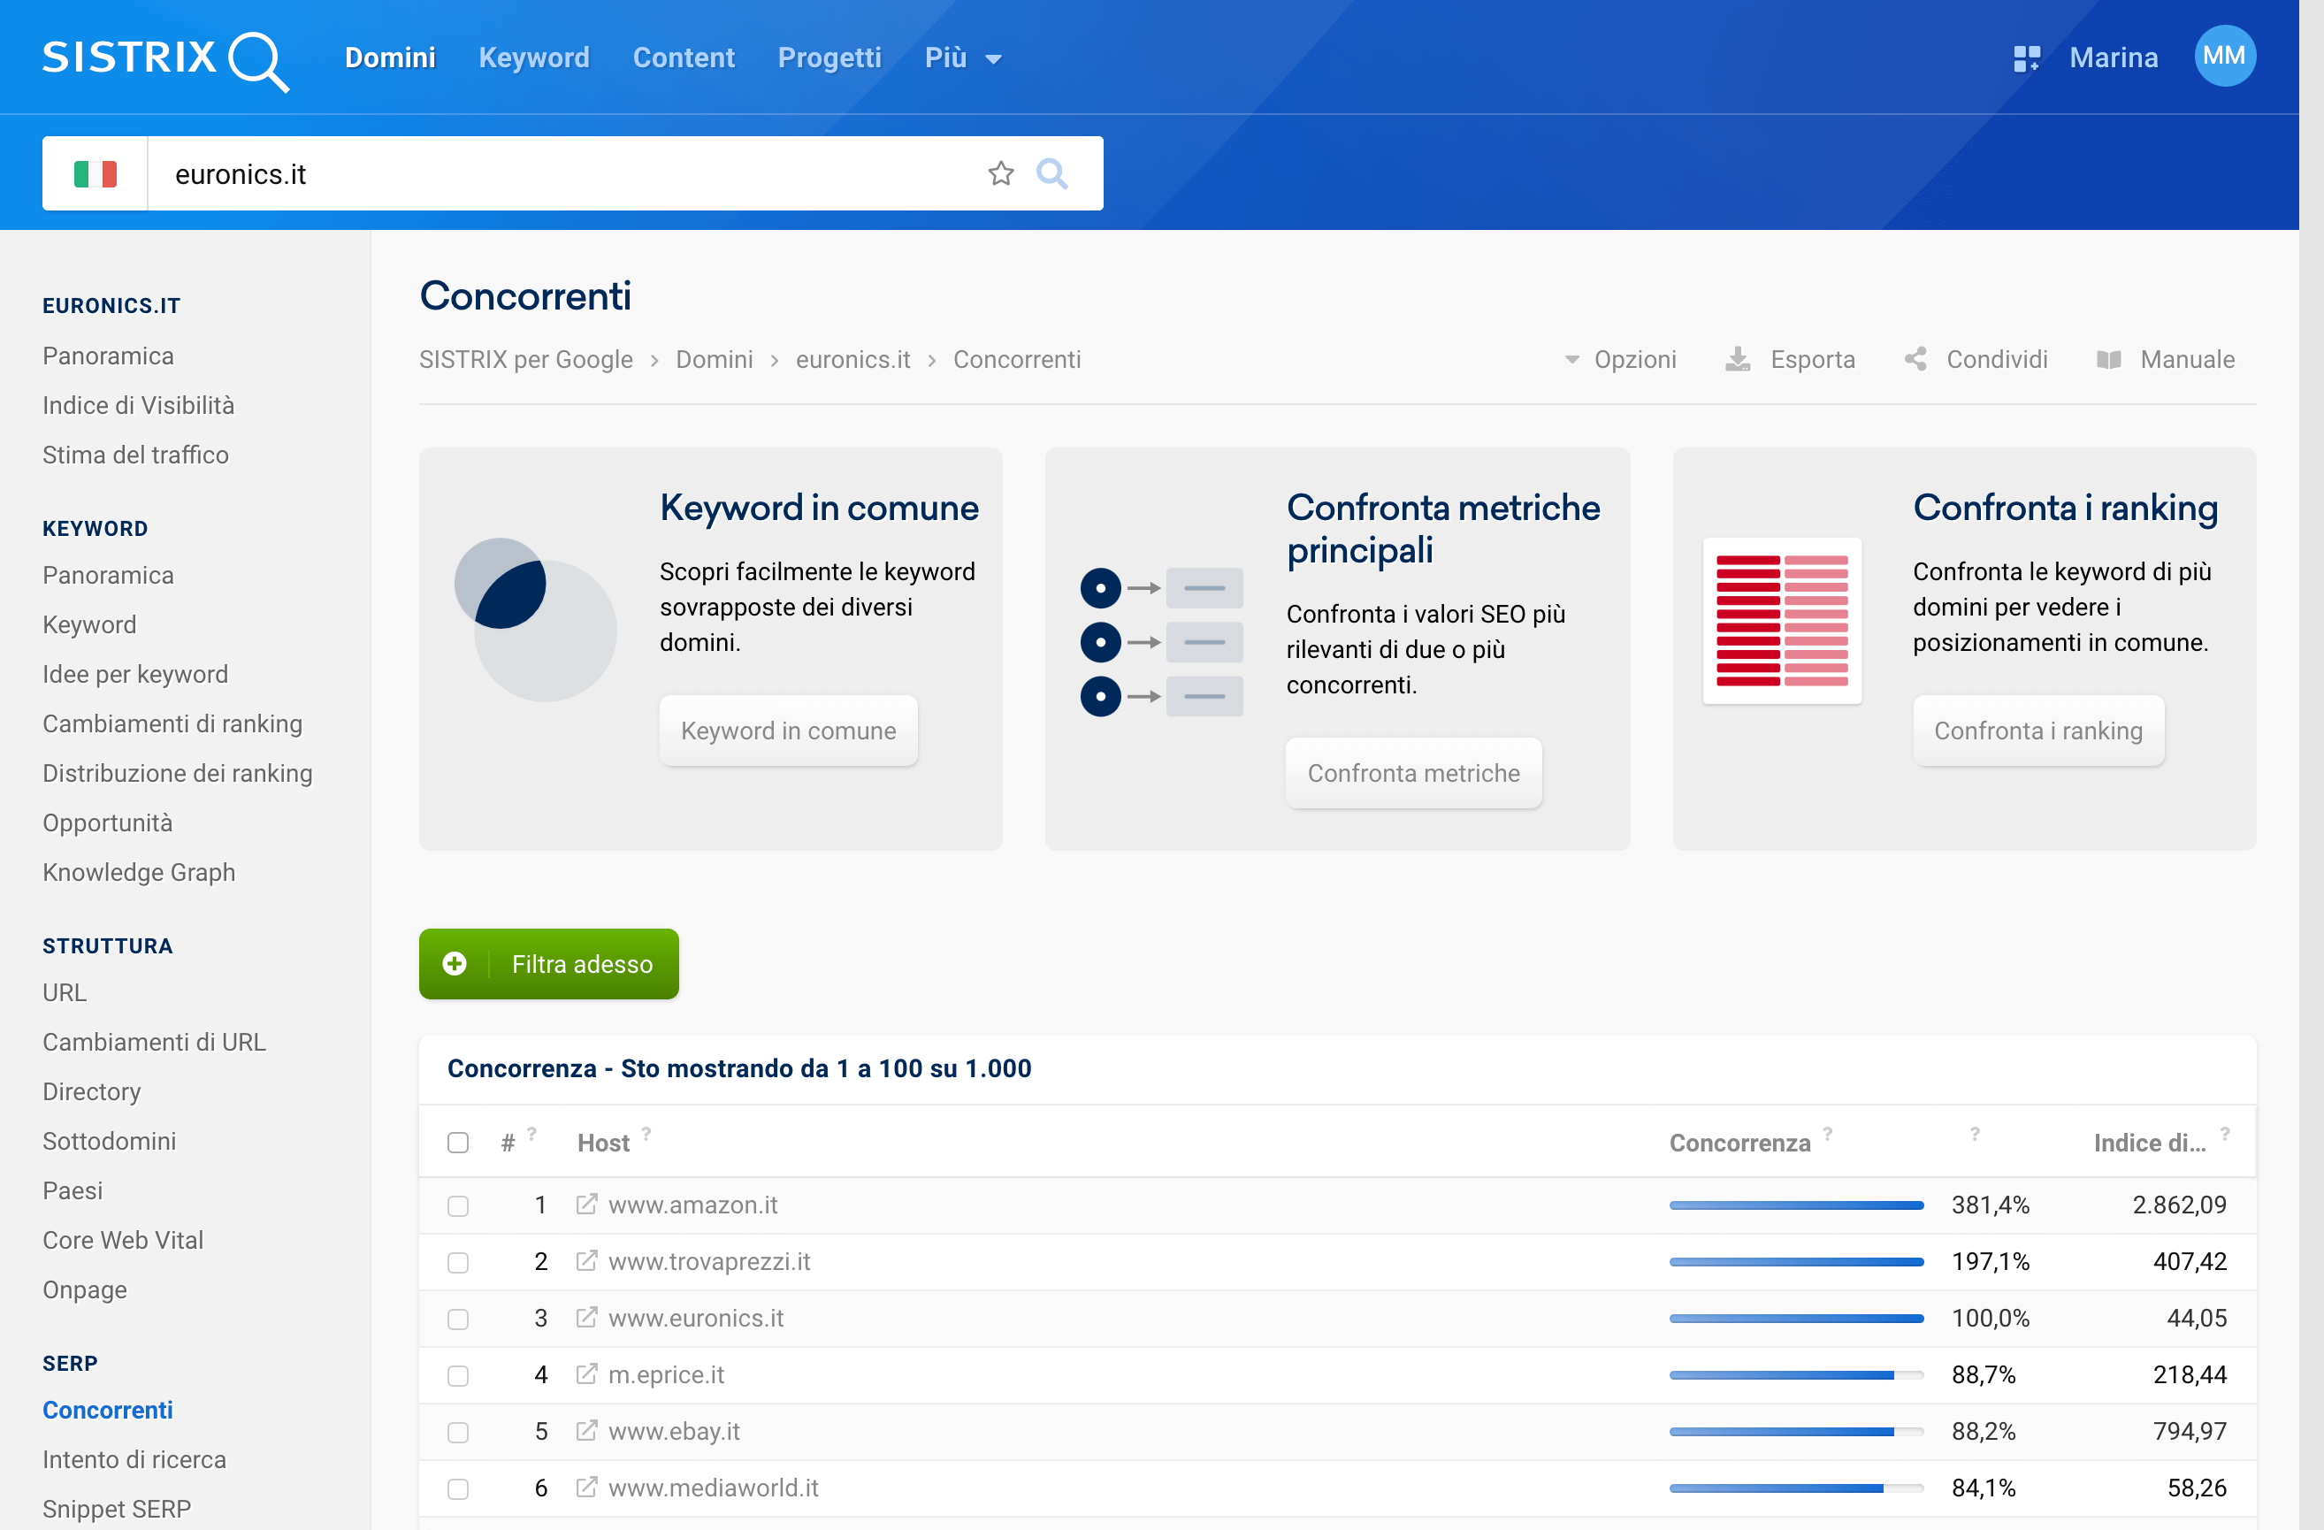This screenshot has height=1530, width=2324.
Task: Click the Keyword in comune button
Action: pyautogui.click(x=788, y=731)
